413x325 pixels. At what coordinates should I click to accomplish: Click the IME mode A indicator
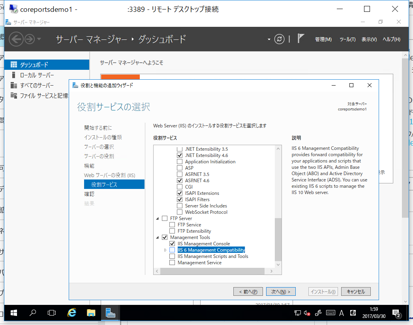[342, 313]
